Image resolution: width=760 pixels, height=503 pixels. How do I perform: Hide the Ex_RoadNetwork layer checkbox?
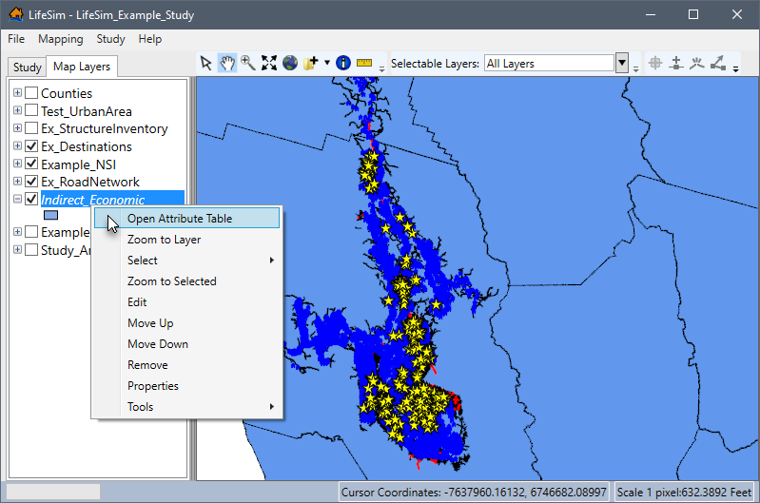tap(31, 182)
